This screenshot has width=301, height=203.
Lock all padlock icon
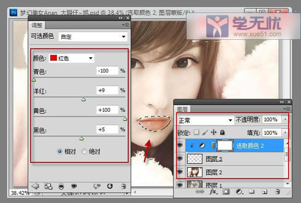coord(222,132)
